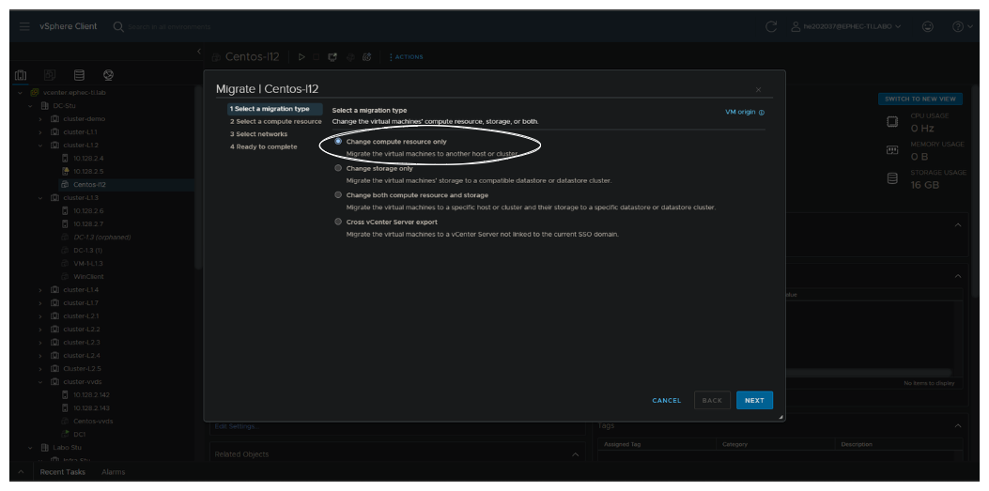
Task: Collapse the cluster-vvds tree node
Action: [x=40, y=382]
